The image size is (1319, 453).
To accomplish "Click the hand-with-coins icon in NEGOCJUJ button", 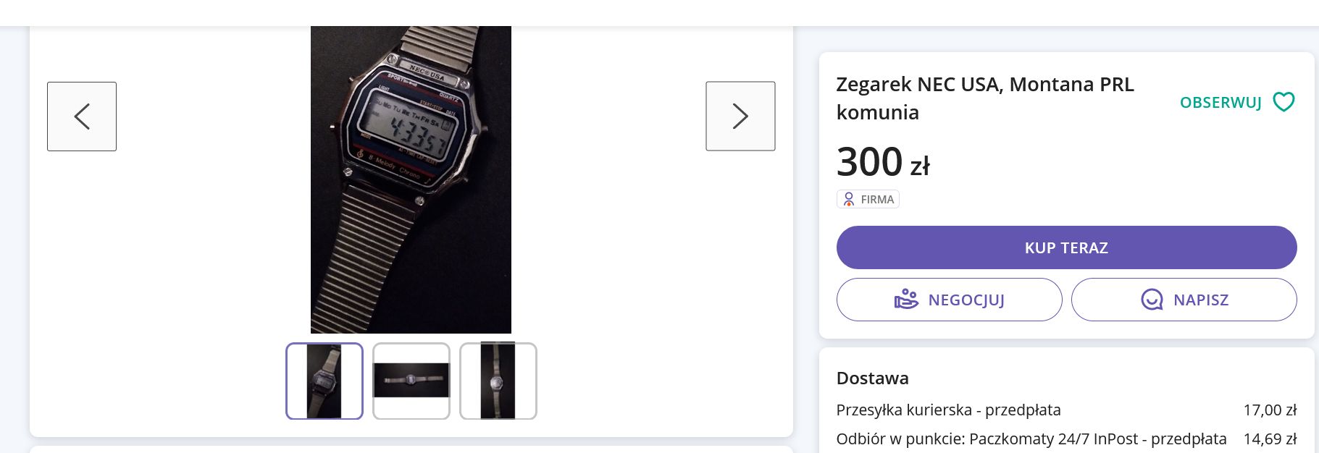I will pos(908,300).
